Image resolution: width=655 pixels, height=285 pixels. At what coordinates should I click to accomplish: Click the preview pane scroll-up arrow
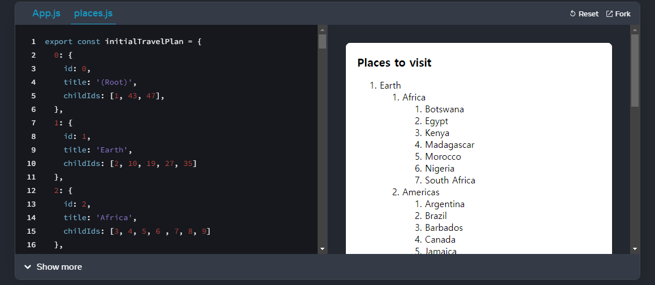pos(635,29)
